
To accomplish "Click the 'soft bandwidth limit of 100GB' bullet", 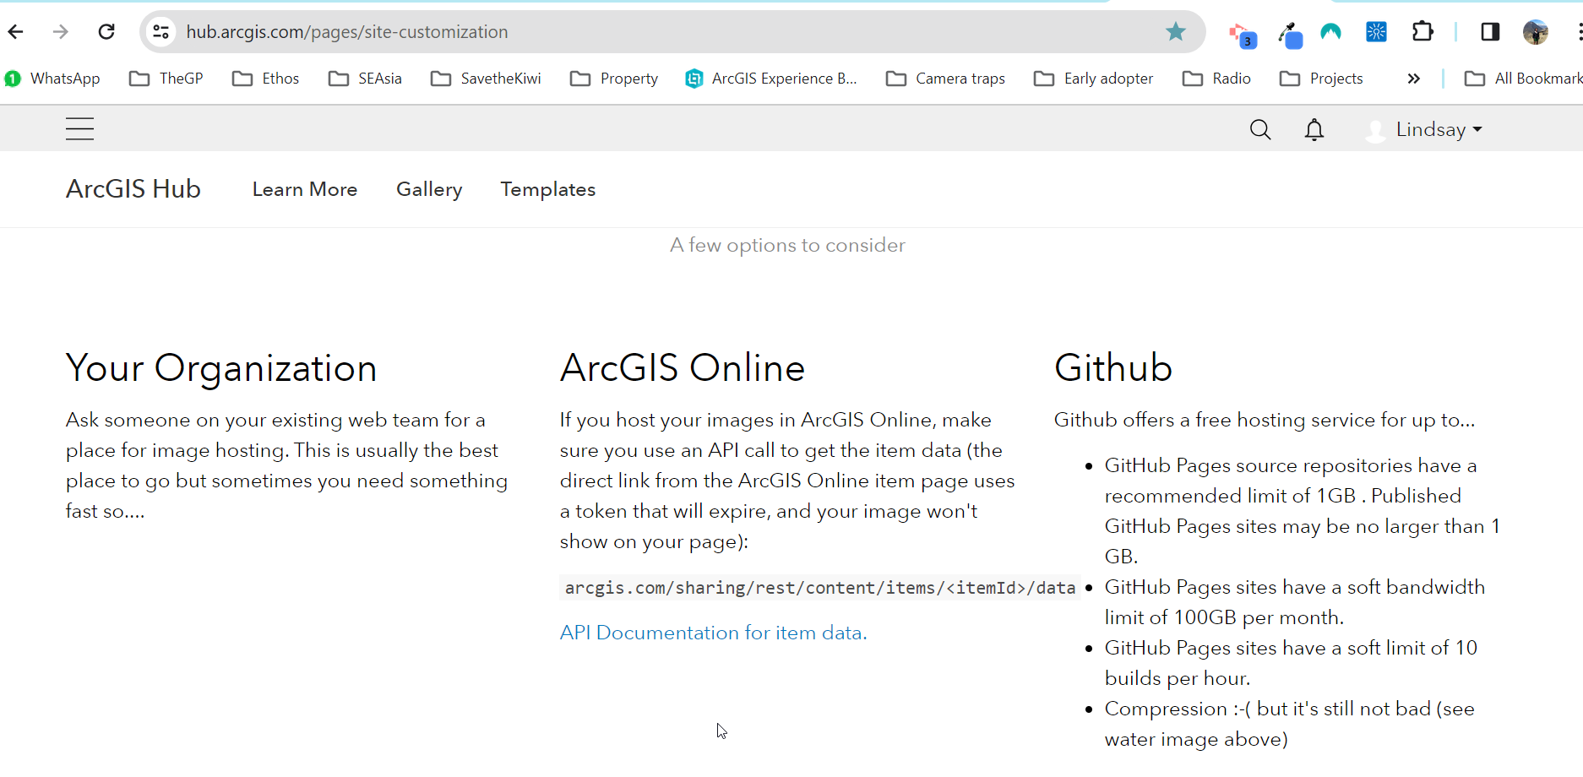I will tap(1294, 602).
